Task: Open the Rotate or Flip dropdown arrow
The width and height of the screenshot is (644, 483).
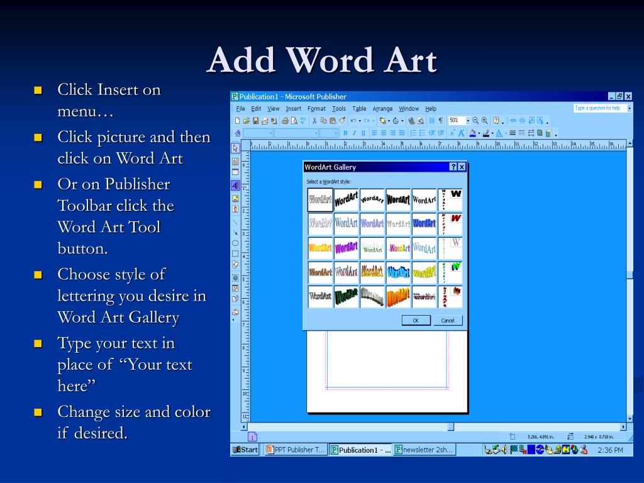Action: click(x=402, y=121)
